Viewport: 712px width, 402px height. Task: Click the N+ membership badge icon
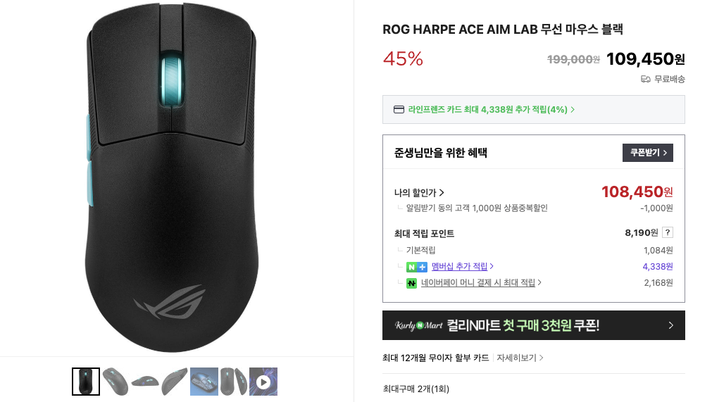click(416, 267)
